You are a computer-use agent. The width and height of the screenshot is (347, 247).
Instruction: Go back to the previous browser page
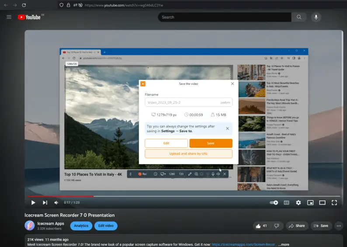(6, 5)
